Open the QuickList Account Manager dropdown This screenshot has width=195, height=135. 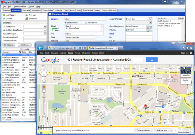coord(45,34)
